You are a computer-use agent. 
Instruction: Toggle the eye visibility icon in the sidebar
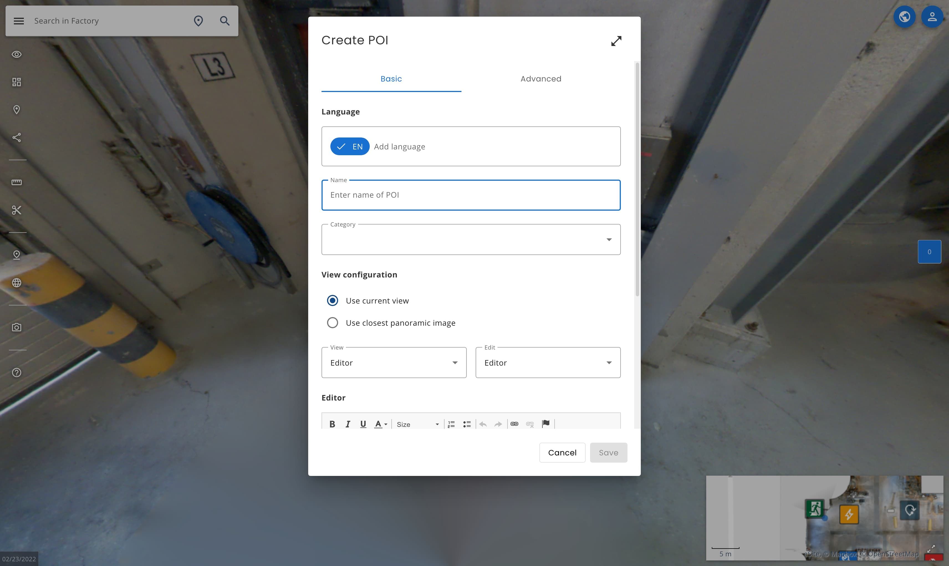[x=16, y=54]
